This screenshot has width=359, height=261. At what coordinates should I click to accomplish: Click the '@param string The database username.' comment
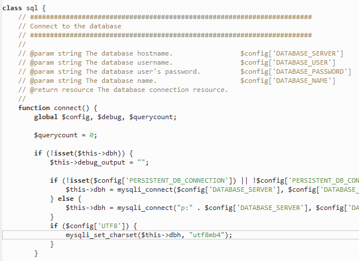click(x=95, y=63)
